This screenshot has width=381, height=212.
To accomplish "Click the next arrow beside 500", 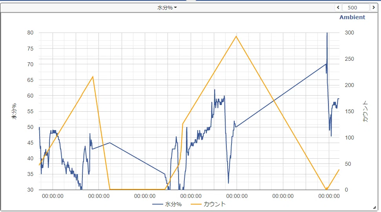I will [x=374, y=7].
